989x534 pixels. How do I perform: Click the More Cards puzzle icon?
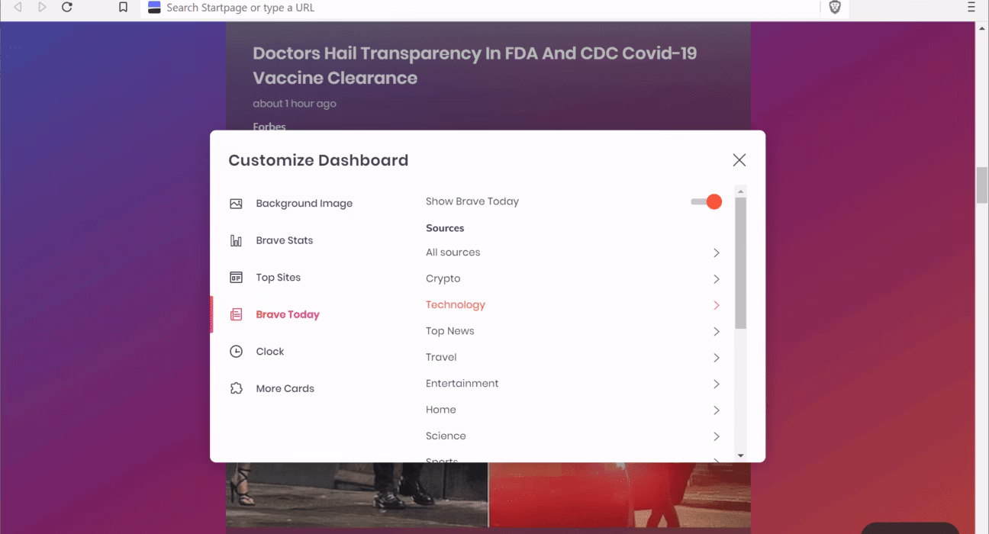click(236, 389)
